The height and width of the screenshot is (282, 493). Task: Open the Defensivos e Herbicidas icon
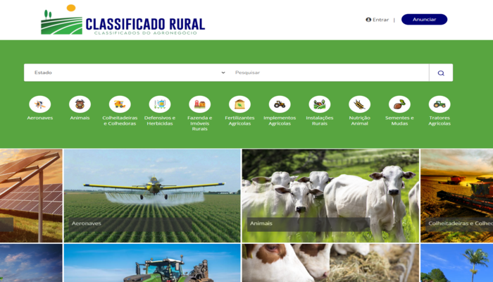pyautogui.click(x=160, y=104)
